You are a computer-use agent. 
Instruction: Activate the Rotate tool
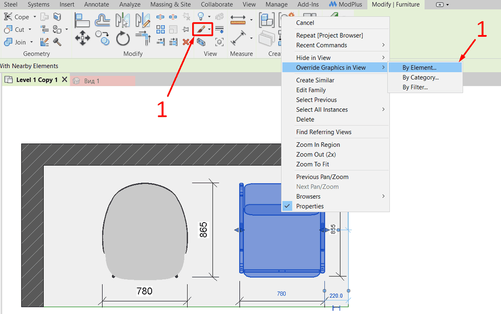pos(123,39)
